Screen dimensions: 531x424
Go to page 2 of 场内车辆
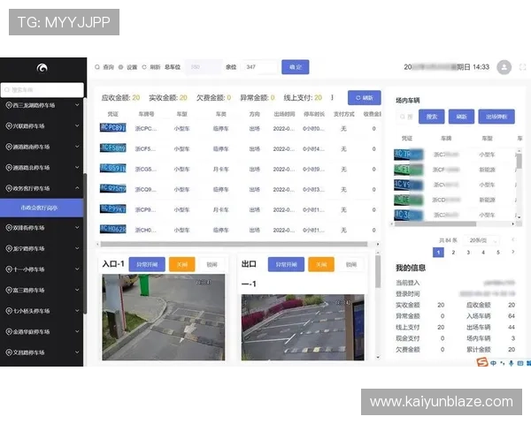(x=453, y=253)
